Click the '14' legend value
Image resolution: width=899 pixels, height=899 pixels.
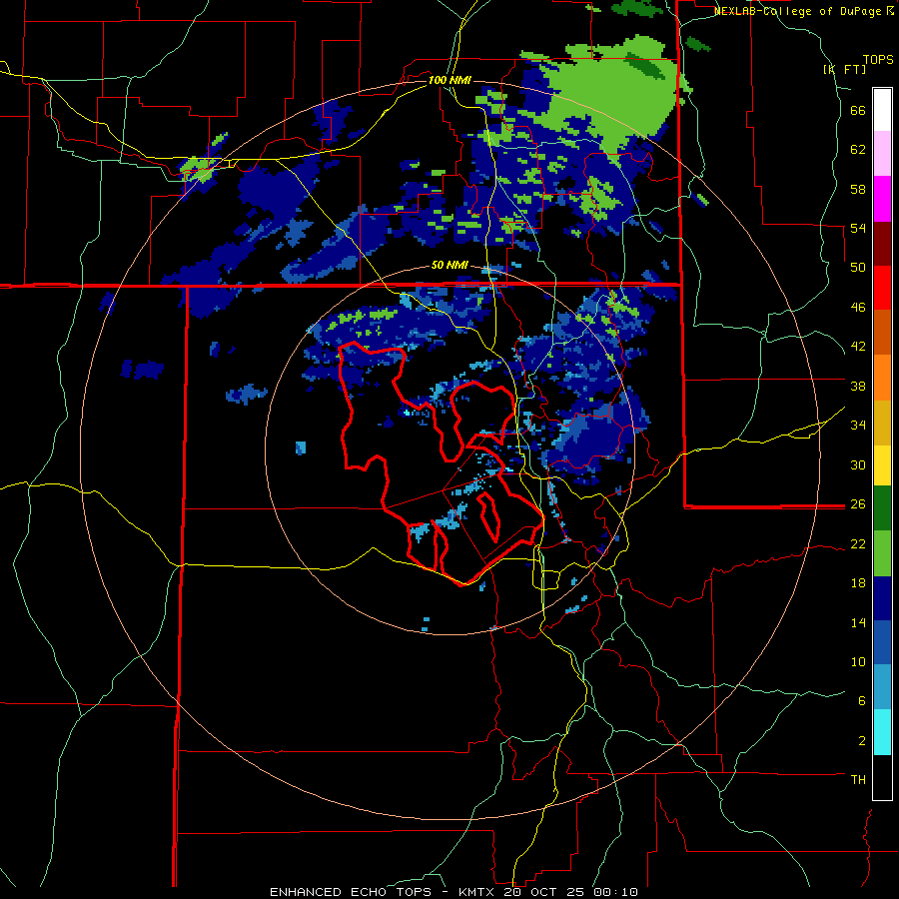[858, 622]
